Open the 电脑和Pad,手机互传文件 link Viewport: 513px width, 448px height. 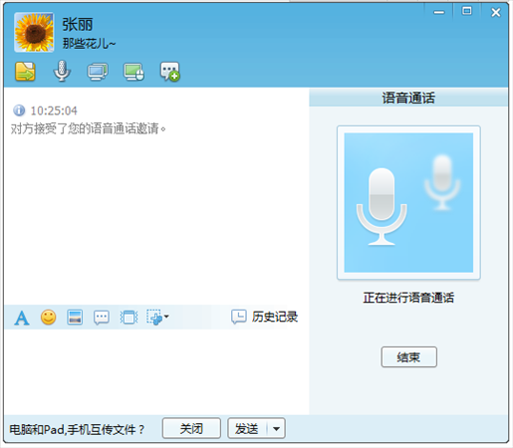tap(77, 429)
